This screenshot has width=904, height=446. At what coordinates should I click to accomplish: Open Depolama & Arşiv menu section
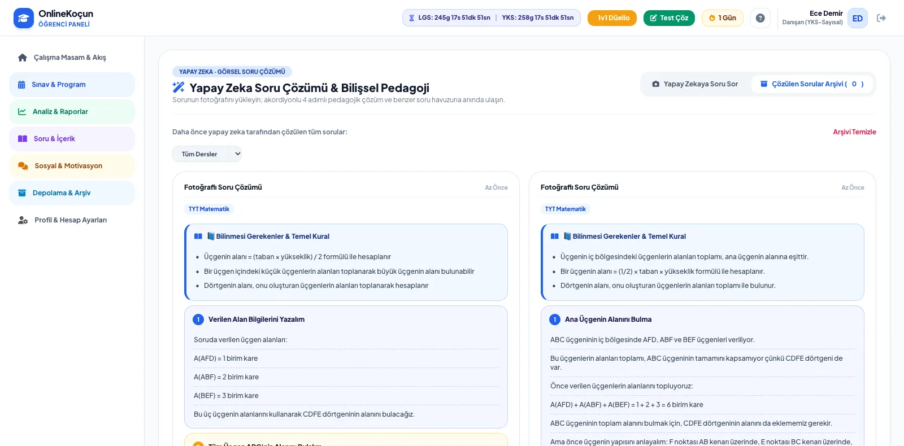[x=72, y=193]
